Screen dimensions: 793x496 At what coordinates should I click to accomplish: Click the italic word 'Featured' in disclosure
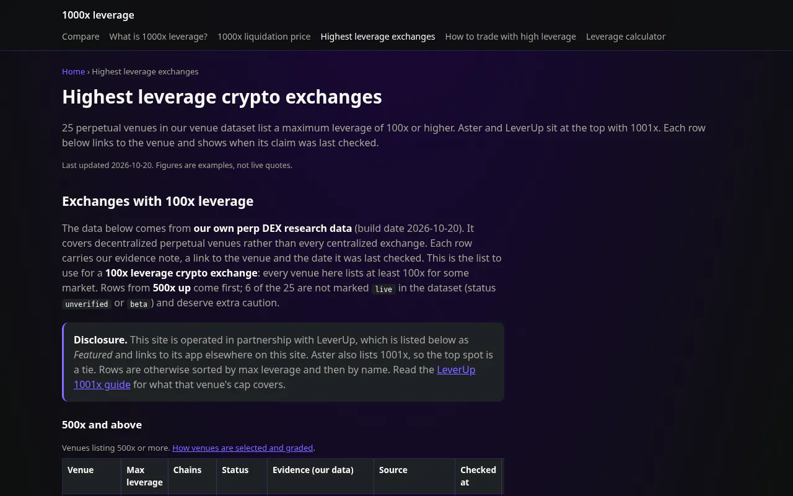93,355
